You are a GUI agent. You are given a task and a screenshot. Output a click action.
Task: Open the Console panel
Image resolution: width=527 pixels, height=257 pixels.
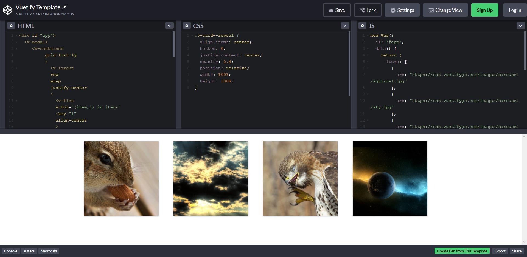10,251
